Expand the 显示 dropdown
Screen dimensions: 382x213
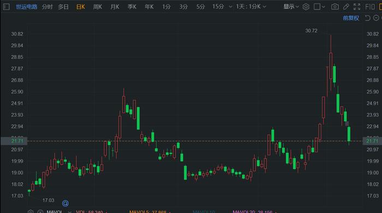291,7
